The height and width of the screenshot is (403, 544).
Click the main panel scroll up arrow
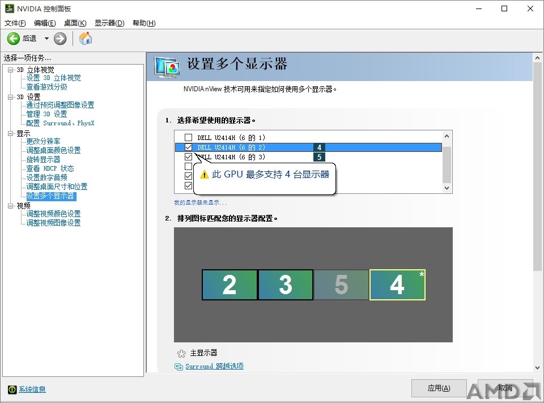coord(537,58)
